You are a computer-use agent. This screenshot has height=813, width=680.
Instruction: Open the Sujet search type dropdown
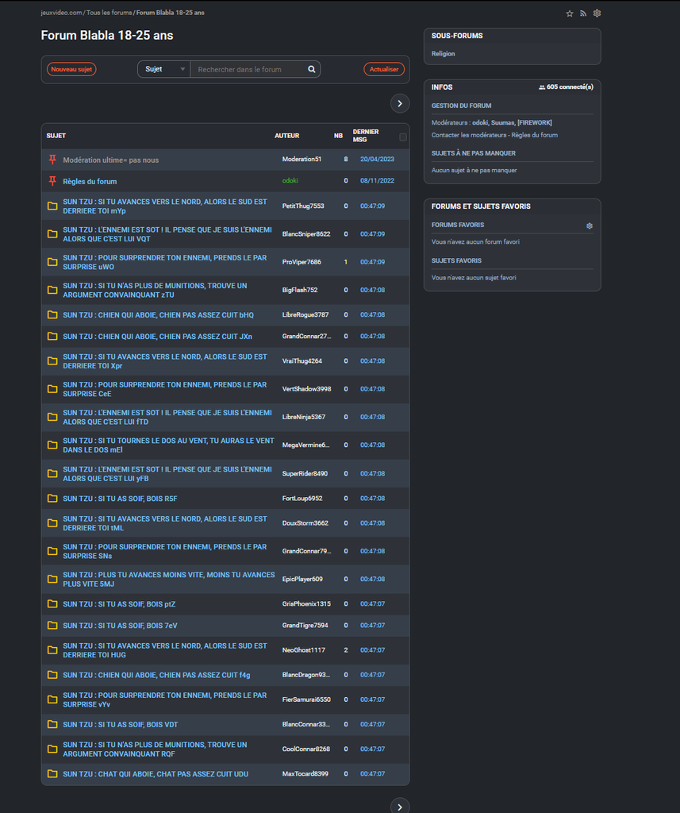[x=164, y=69]
